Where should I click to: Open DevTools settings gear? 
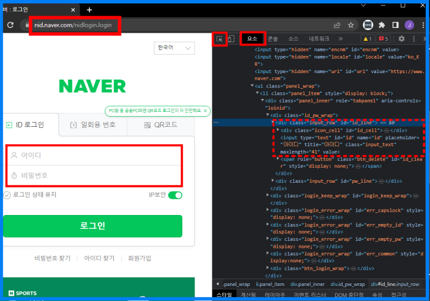402,39
